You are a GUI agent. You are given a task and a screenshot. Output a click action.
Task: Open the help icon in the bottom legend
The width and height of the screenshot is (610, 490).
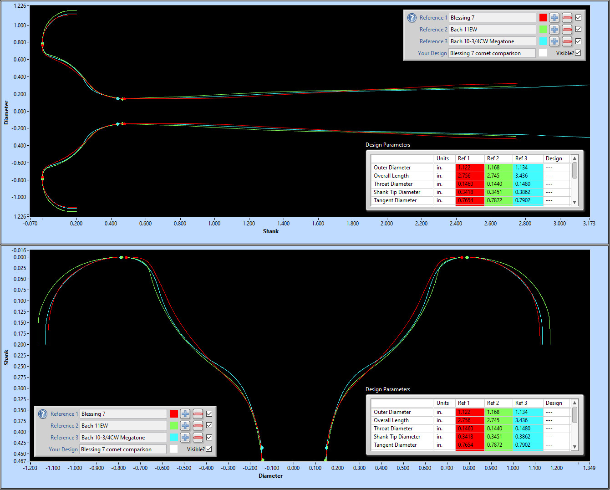click(x=42, y=414)
